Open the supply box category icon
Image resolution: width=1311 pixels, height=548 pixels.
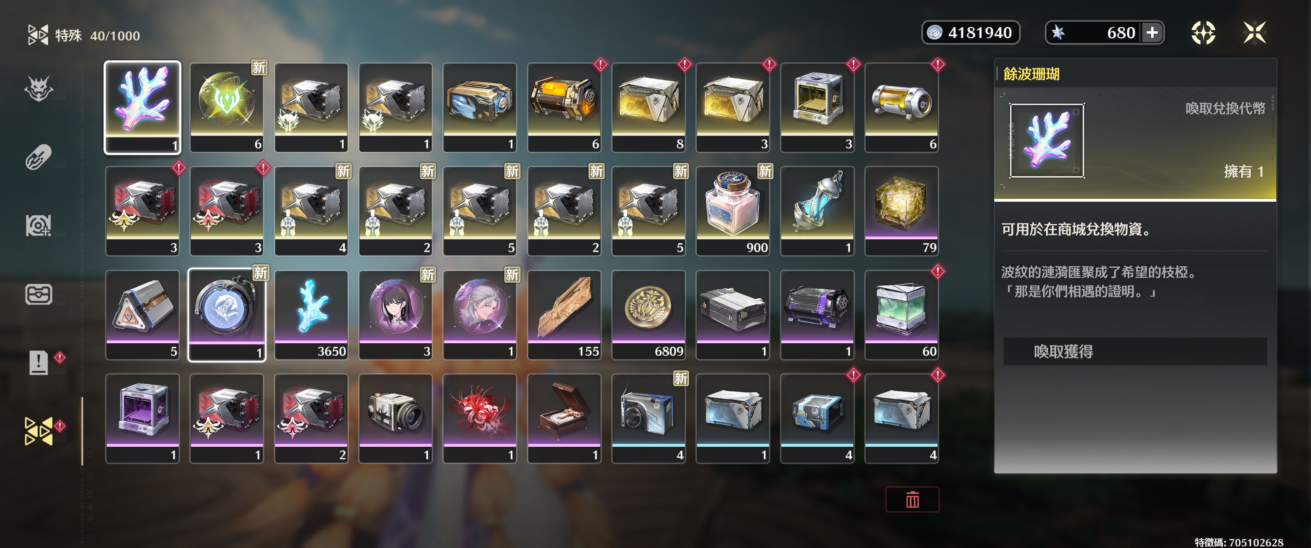tap(38, 294)
